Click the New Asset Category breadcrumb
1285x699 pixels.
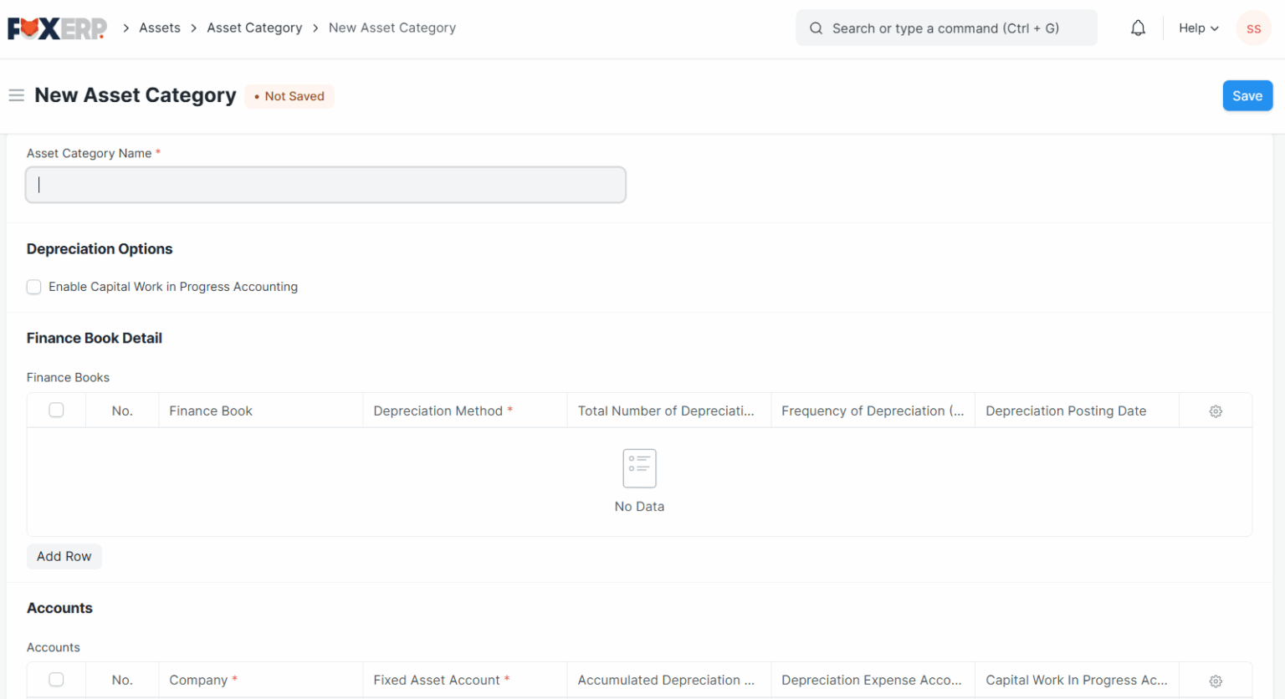click(392, 28)
